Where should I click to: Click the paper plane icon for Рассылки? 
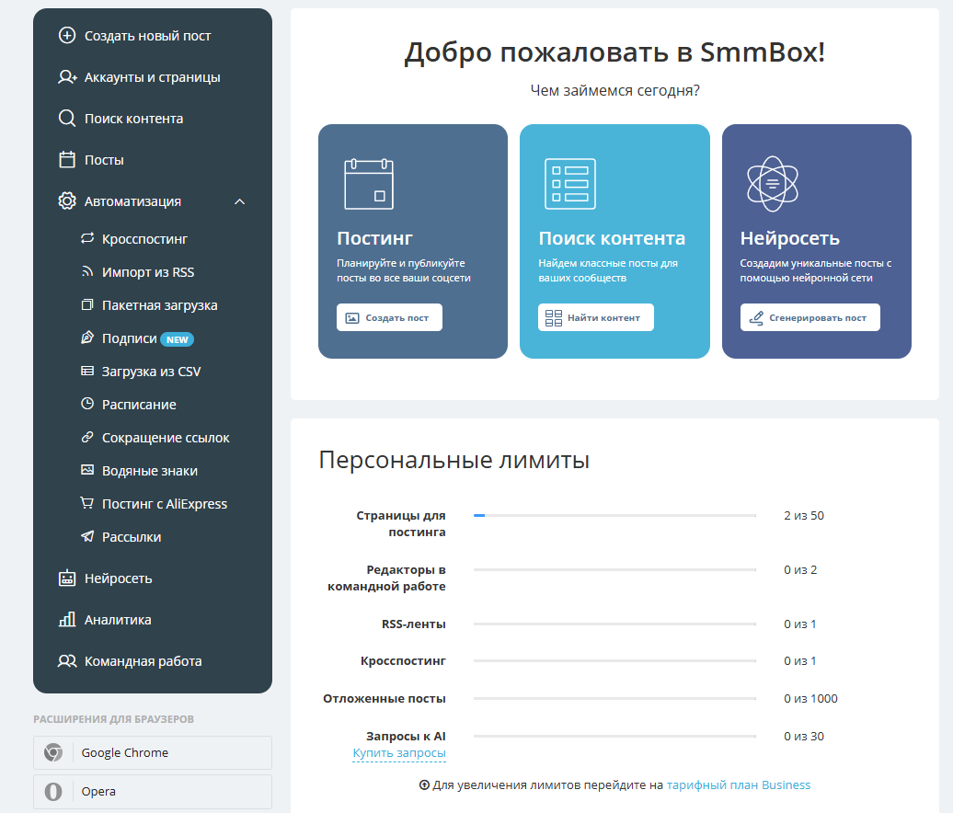coord(87,536)
